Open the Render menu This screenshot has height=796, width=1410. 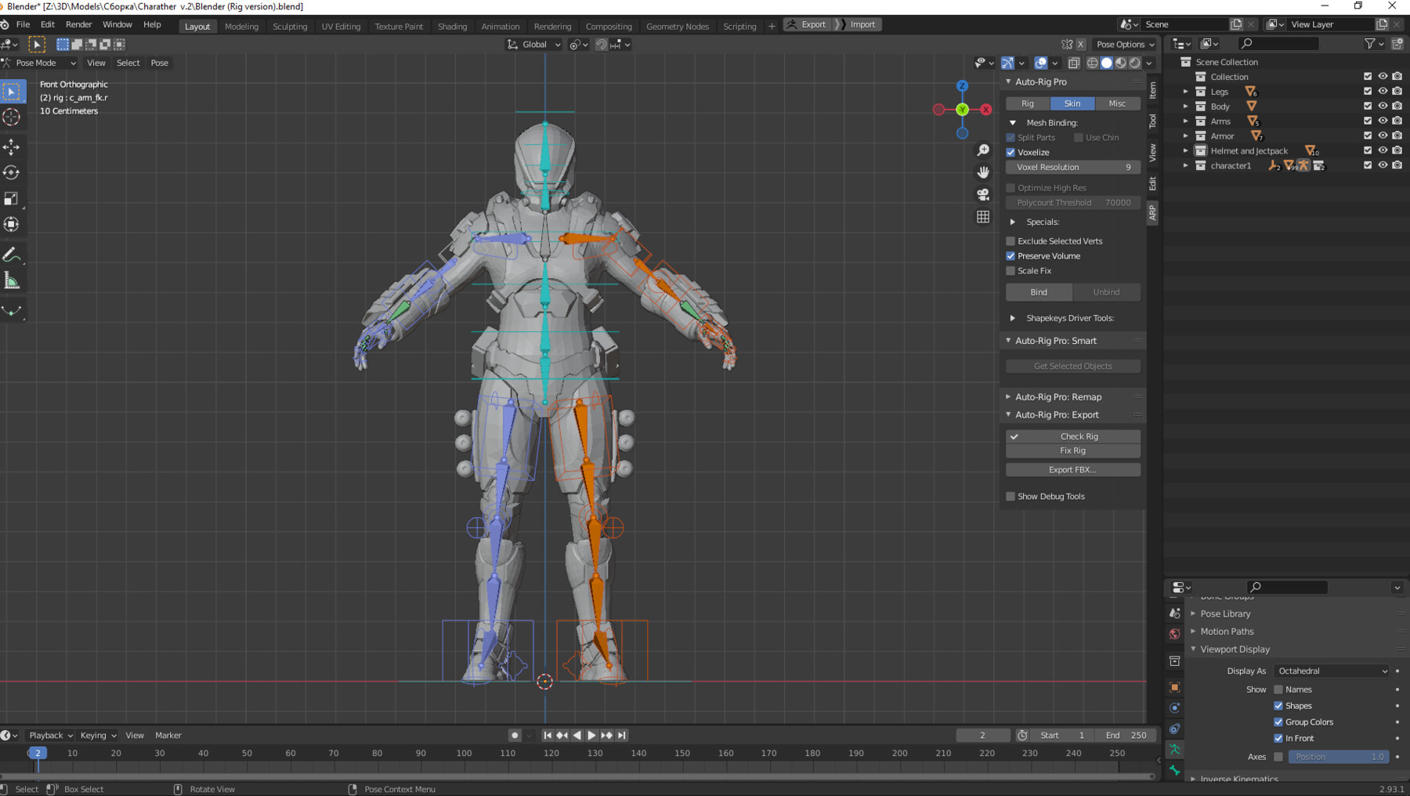pos(78,24)
